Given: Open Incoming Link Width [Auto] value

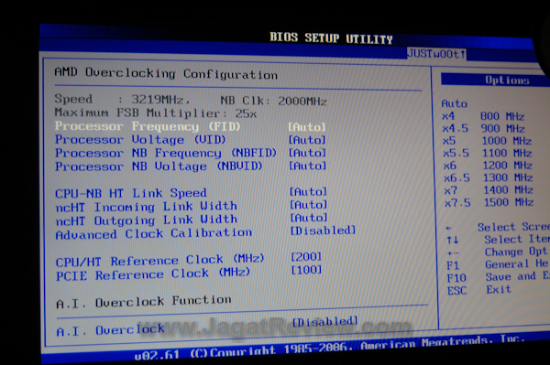Looking at the screenshot, I should [308, 205].
